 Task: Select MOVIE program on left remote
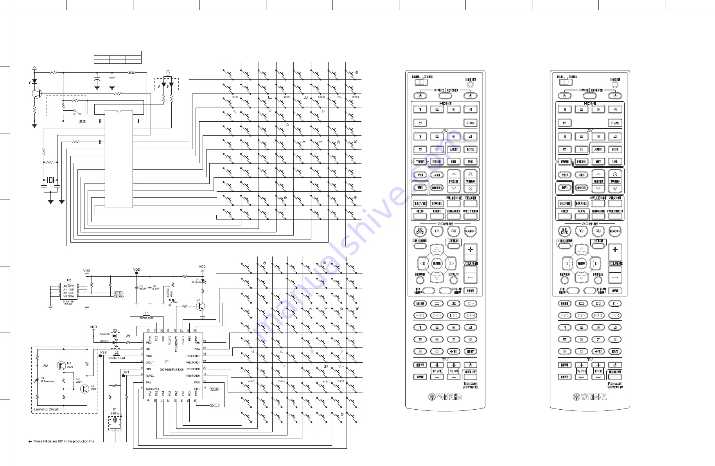point(420,203)
